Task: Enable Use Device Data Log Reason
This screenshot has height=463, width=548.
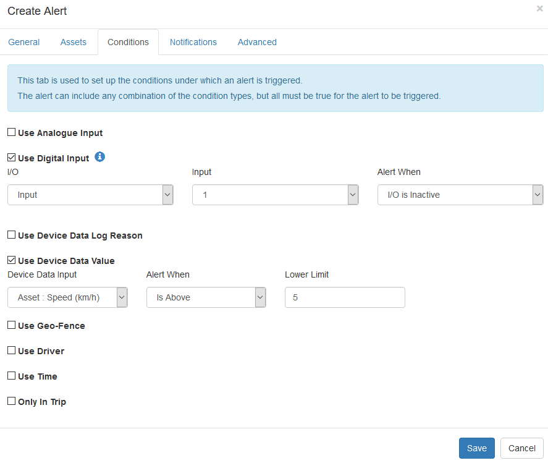Action: coord(11,235)
